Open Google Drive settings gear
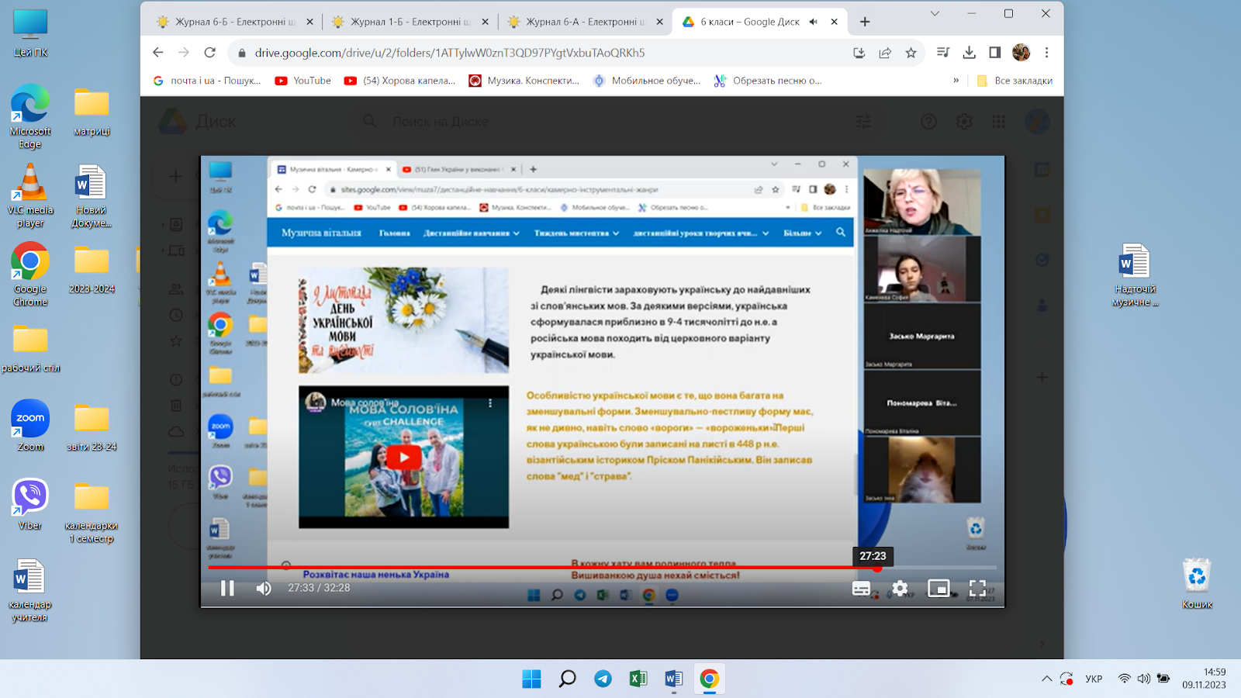This screenshot has height=698, width=1241. [964, 122]
